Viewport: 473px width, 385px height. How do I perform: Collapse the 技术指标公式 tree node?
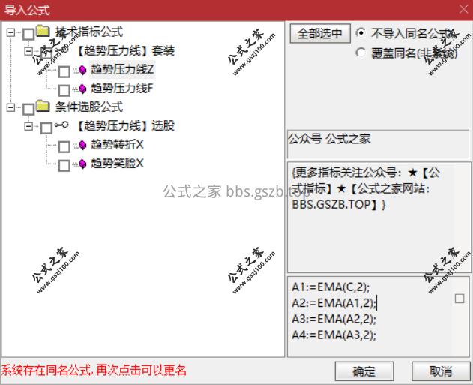point(10,32)
